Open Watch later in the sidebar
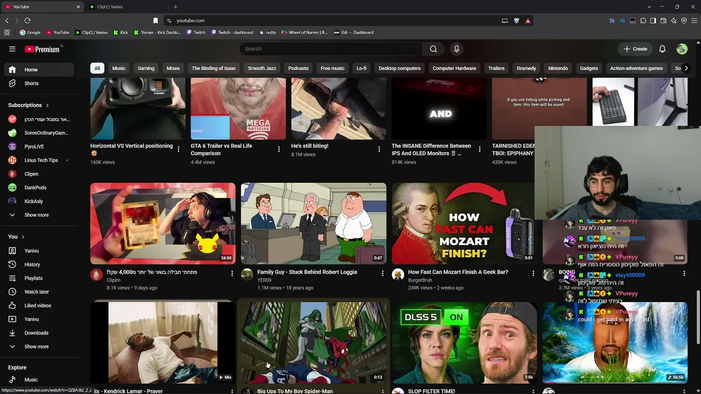 coord(39,292)
